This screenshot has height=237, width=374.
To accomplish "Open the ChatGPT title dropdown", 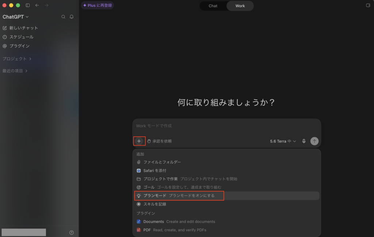I will tap(15, 17).
